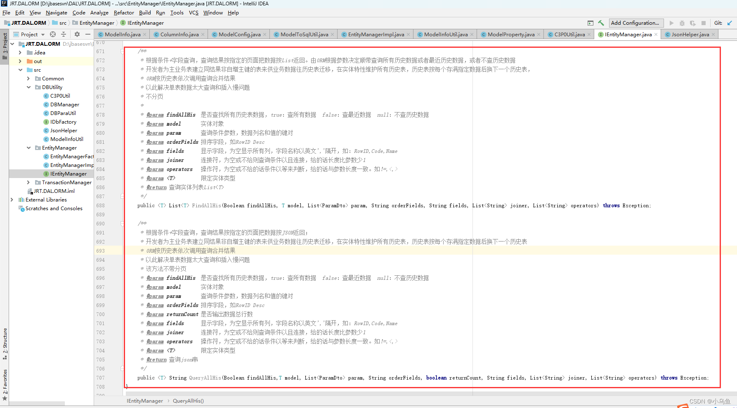737x408 pixels.
Task: Click the Debug bug icon in toolbar
Action: 682,23
